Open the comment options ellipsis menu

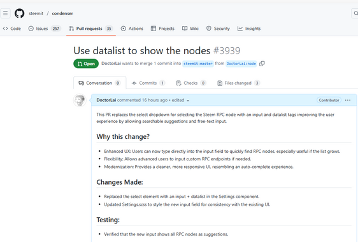tap(348, 100)
